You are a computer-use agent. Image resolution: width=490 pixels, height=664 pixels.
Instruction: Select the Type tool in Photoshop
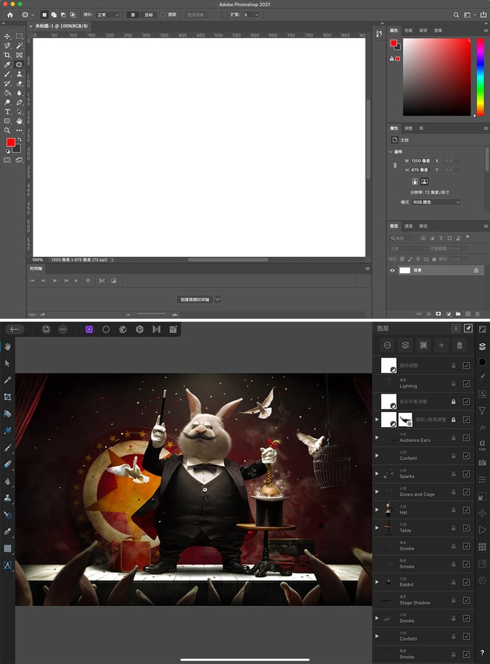(x=7, y=112)
